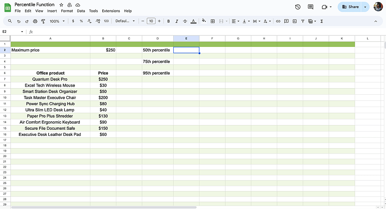Image resolution: width=386 pixels, height=209 pixels.
Task: Open the fill color picker
Action: [x=204, y=21]
